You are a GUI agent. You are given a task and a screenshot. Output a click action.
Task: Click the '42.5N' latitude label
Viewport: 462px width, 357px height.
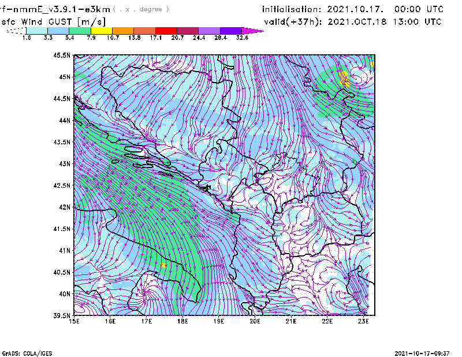tap(62, 185)
